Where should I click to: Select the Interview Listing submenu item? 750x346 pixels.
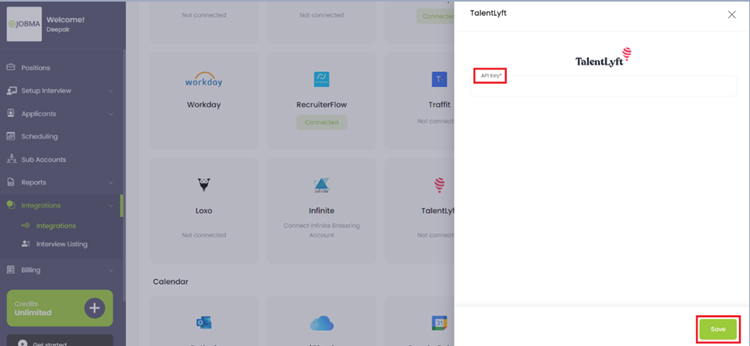(x=60, y=244)
